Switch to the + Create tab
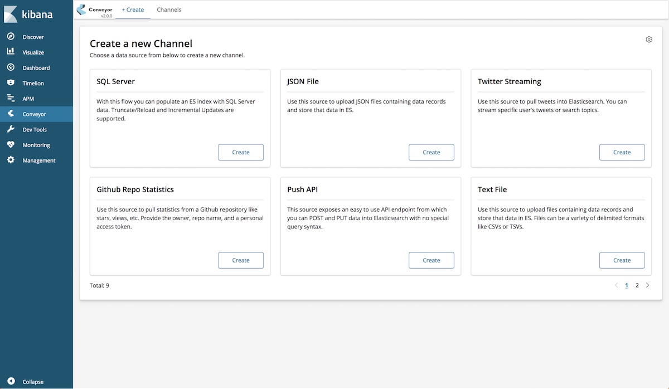The height and width of the screenshot is (389, 669). point(133,9)
